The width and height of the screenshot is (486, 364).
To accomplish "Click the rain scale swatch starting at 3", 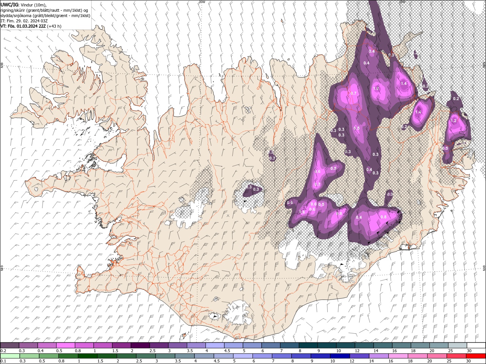I will point(165,356).
